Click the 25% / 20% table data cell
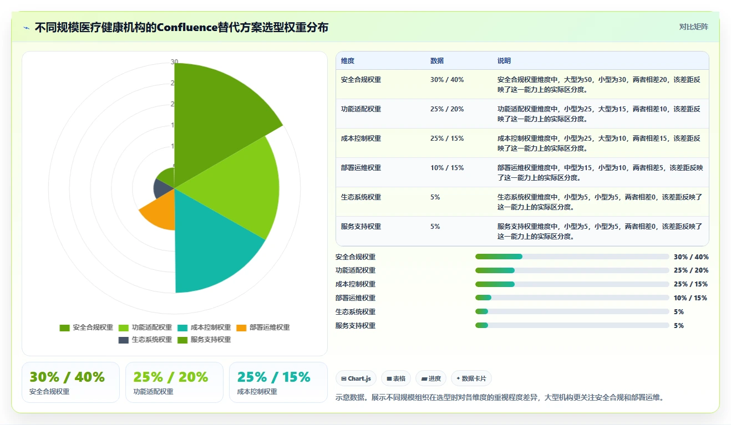731x425 pixels. (447, 109)
